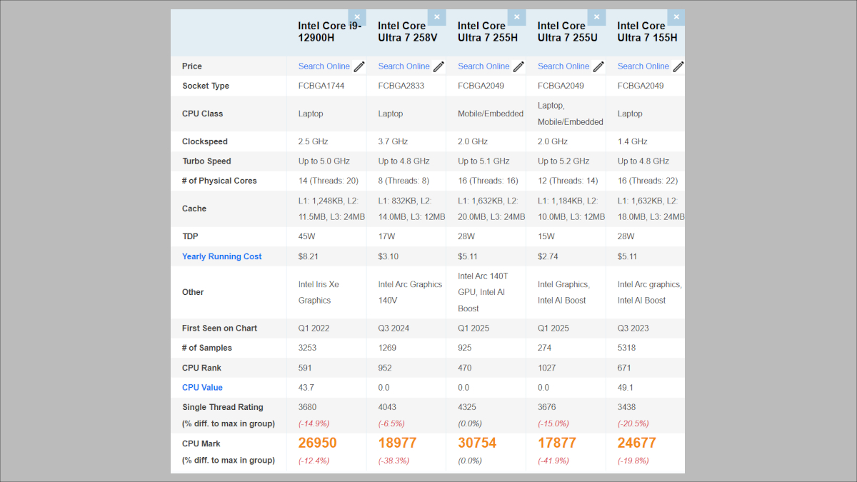Click the pencil edit icon for Ultra 7 255U price
The image size is (857, 482).
click(x=597, y=66)
